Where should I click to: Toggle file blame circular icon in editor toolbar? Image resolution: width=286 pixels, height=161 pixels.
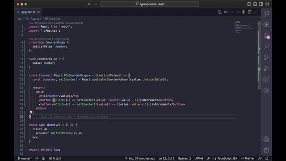[x=244, y=12]
